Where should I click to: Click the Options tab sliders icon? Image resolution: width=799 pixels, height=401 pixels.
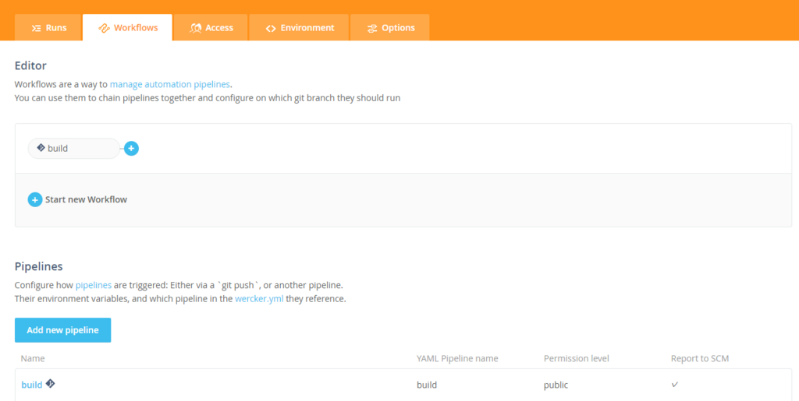coord(372,29)
